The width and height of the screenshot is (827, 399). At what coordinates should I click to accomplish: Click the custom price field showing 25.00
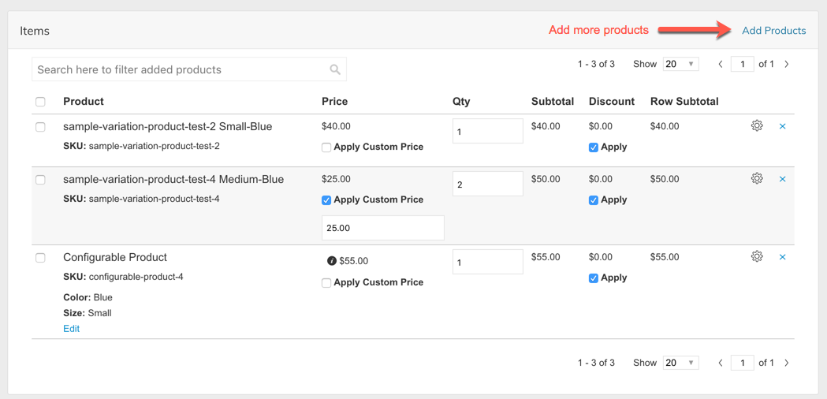click(382, 228)
